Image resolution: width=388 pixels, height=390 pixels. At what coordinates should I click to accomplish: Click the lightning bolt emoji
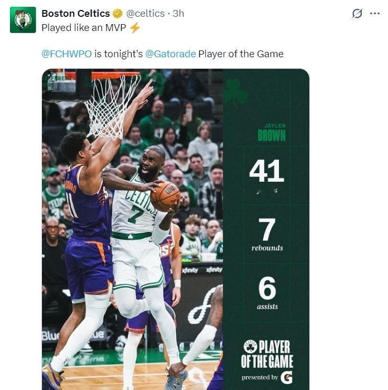coord(135,28)
